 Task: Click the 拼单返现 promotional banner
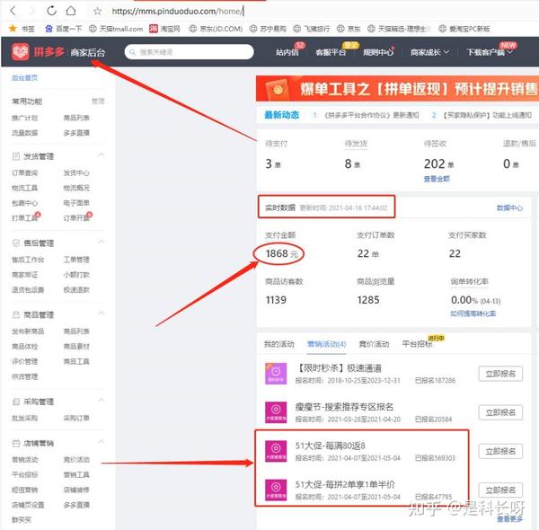(x=397, y=88)
